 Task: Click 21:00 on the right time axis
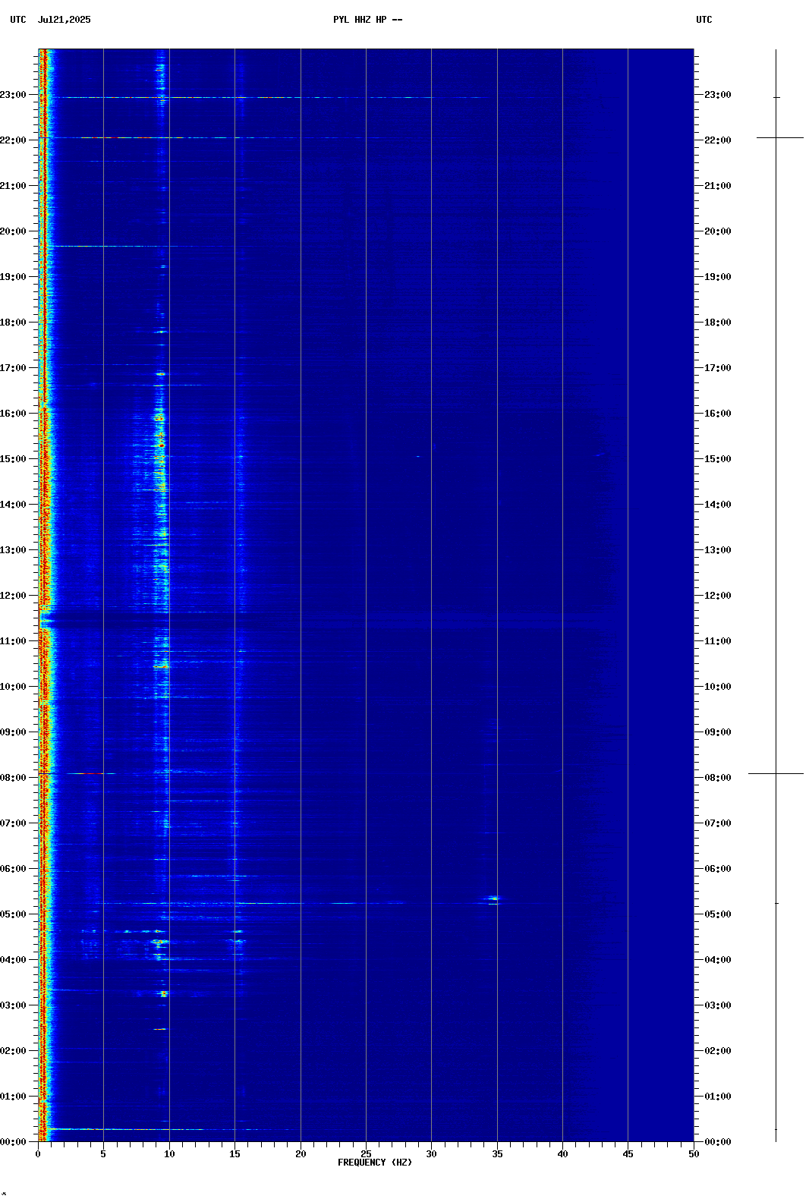coord(718,186)
